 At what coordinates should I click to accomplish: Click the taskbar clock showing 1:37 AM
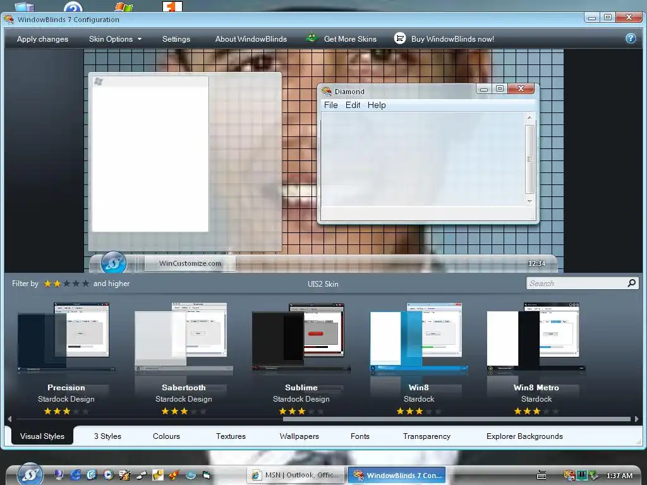tap(619, 476)
